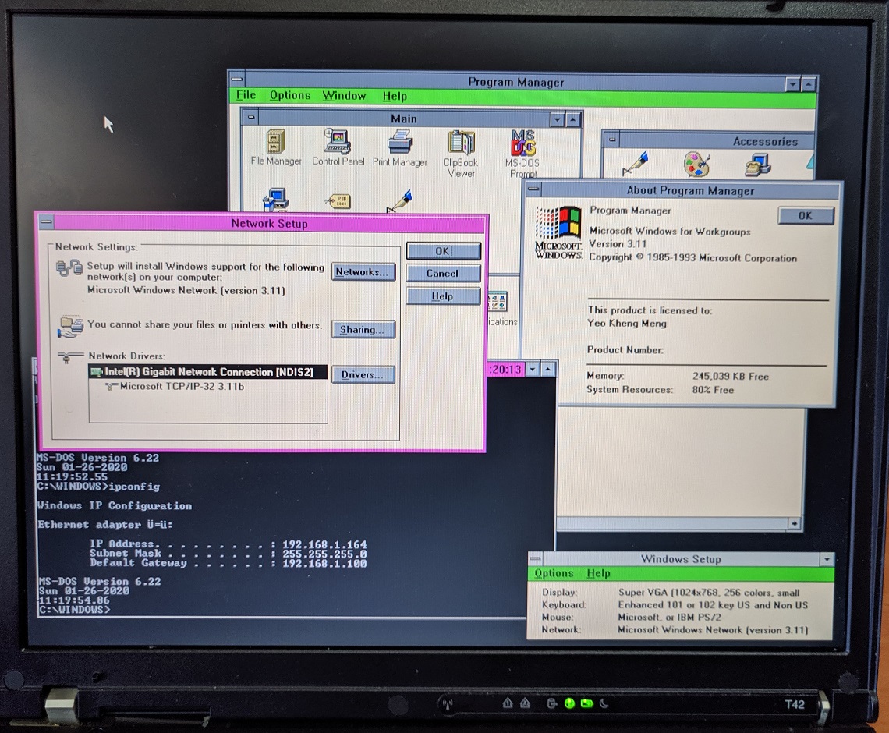Open the Help menu in Windows Setup
889x733 pixels.
point(598,574)
